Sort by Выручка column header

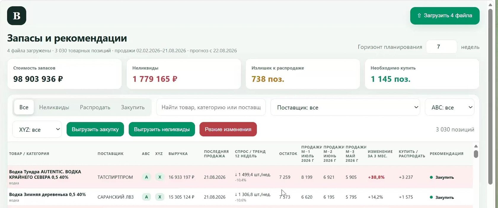pyautogui.click(x=178, y=154)
